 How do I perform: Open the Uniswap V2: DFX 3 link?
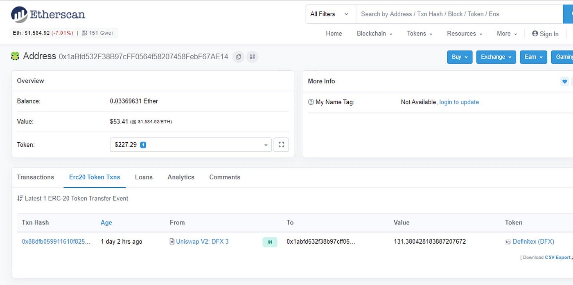click(x=202, y=242)
